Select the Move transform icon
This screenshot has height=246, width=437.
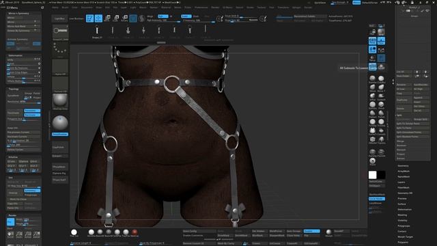point(107,18)
